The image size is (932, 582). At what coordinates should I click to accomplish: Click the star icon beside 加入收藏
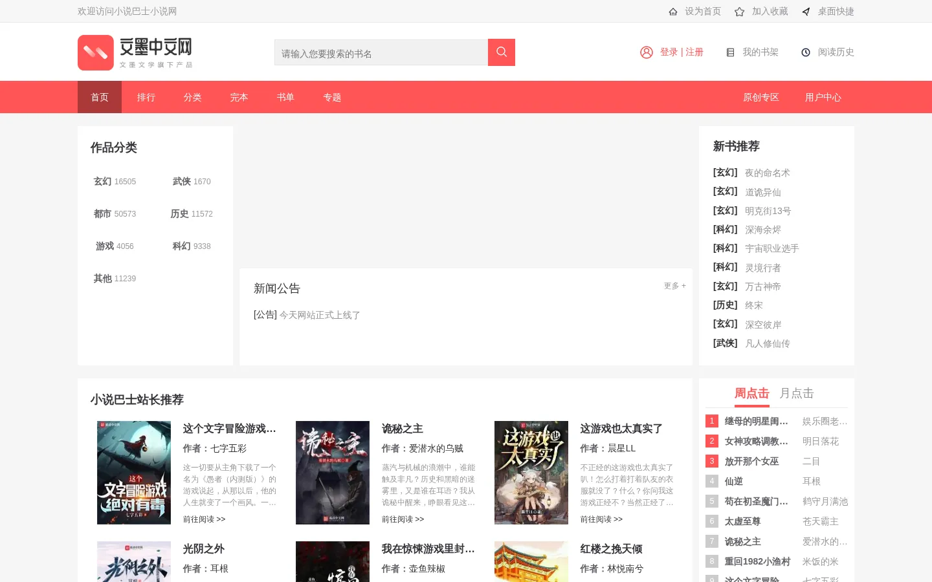740,12
